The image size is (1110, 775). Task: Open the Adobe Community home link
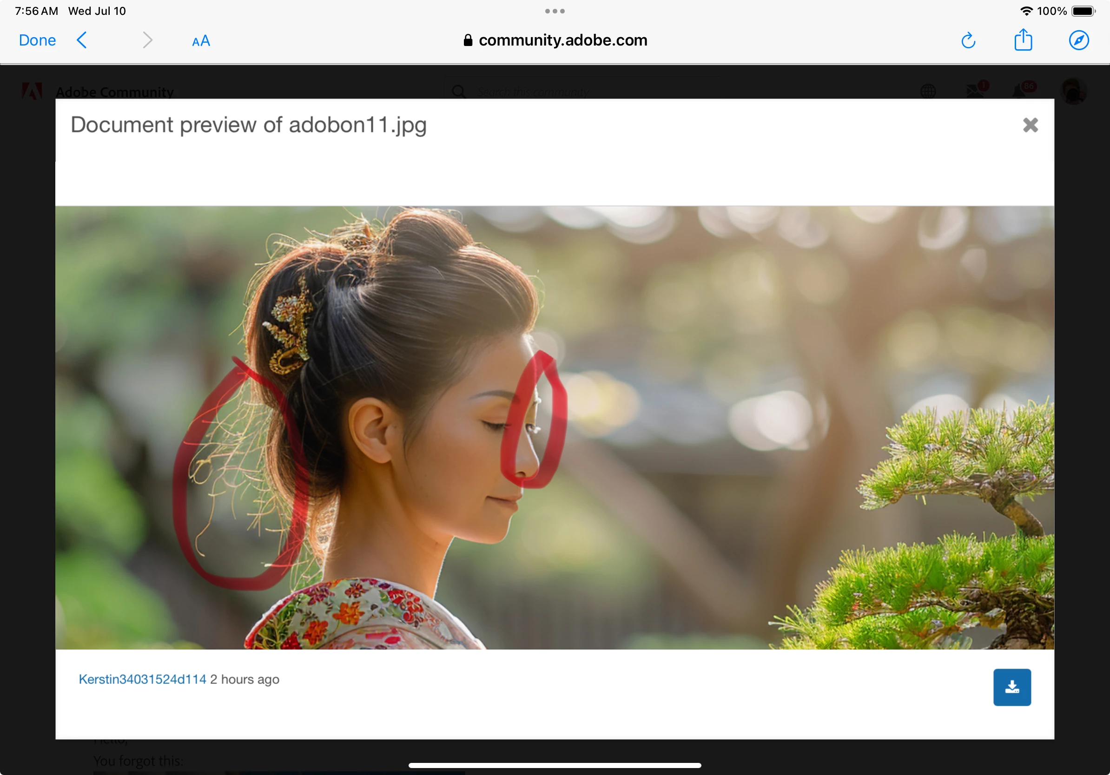(114, 92)
